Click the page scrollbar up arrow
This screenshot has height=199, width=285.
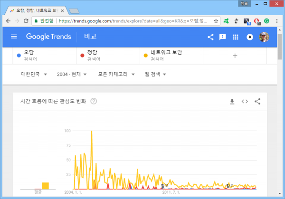tap(280, 30)
